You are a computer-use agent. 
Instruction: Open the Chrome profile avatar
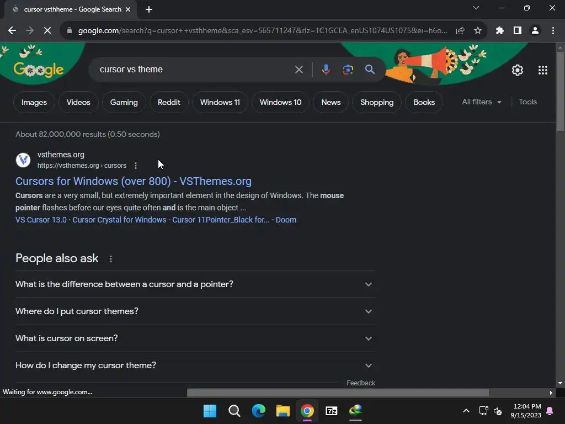535,31
